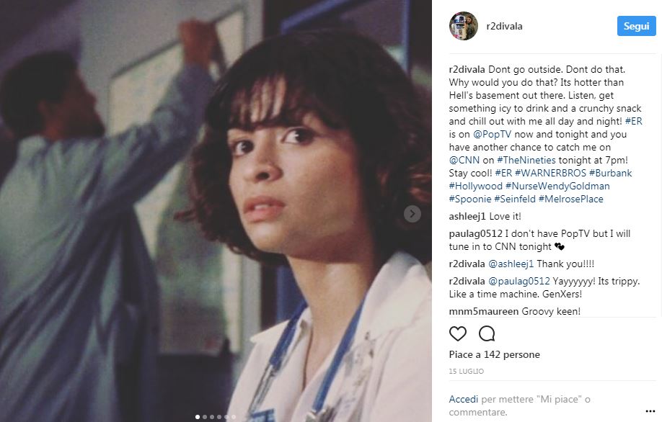This screenshot has width=662, height=422.
Task: View commenter paulag0512's profile
Action: tap(476, 233)
